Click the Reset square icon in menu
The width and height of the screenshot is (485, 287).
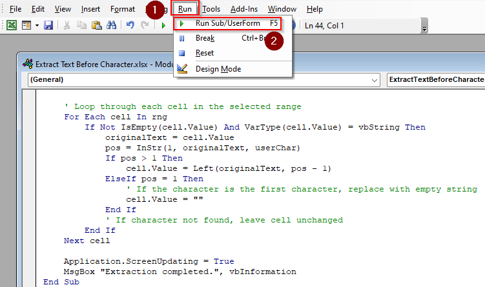tap(182, 53)
